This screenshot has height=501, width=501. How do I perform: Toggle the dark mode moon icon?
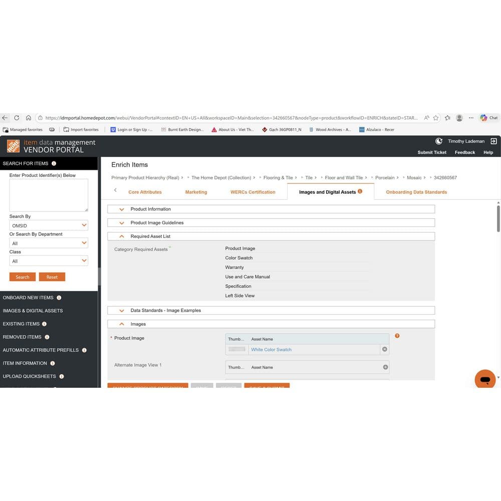439,141
